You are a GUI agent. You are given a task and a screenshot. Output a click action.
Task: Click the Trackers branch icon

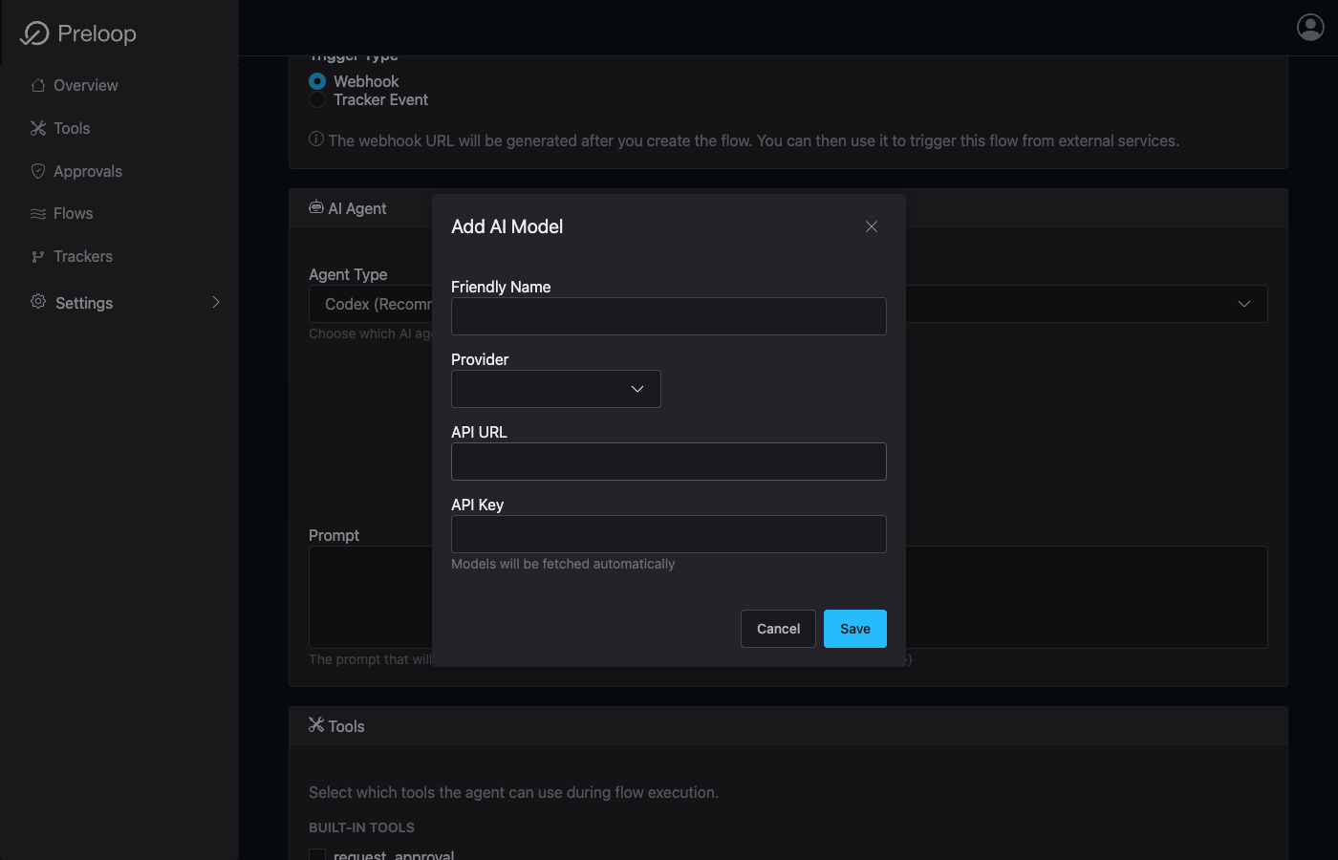click(x=37, y=256)
